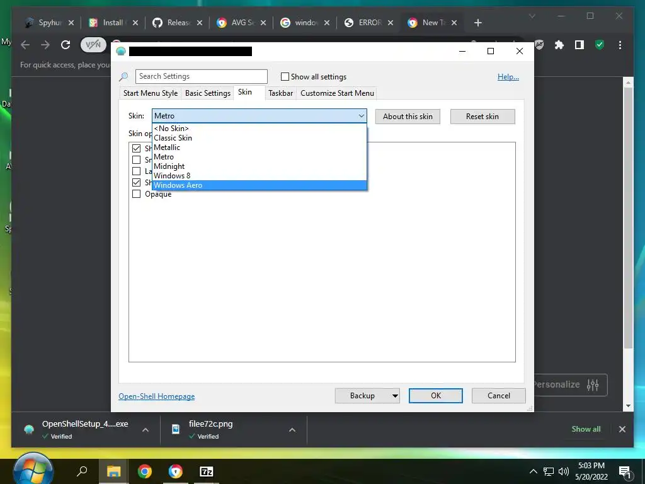Viewport: 645px width, 484px height.
Task: Reload the Chrome page
Action: tap(66, 45)
